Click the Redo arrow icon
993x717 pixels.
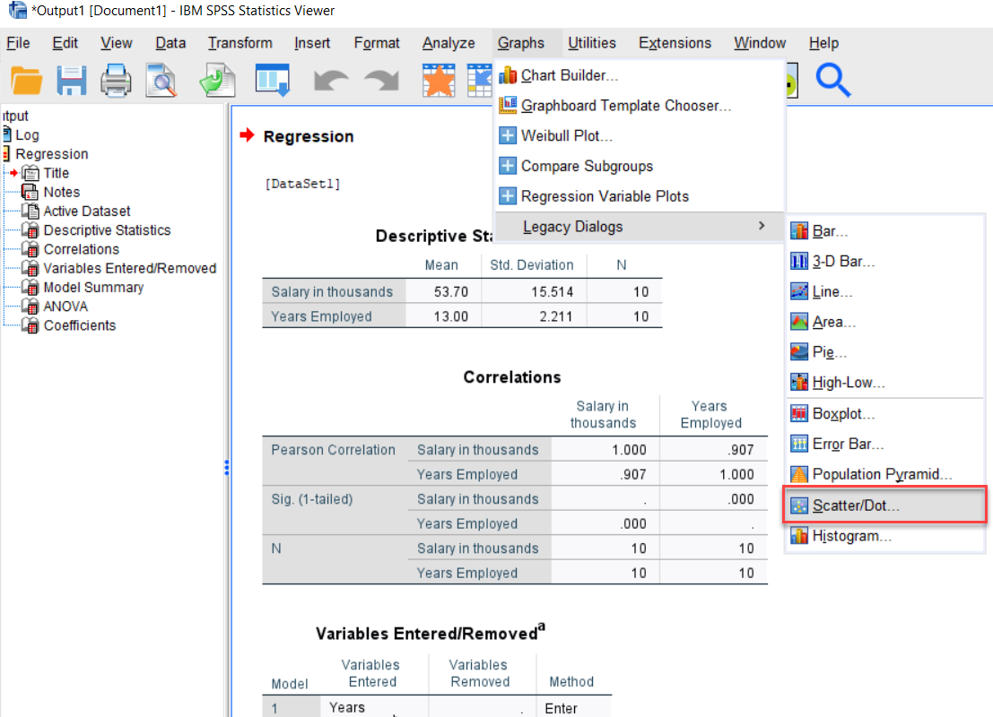382,81
